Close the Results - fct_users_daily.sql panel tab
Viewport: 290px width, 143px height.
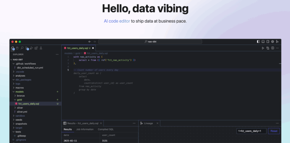101,123
